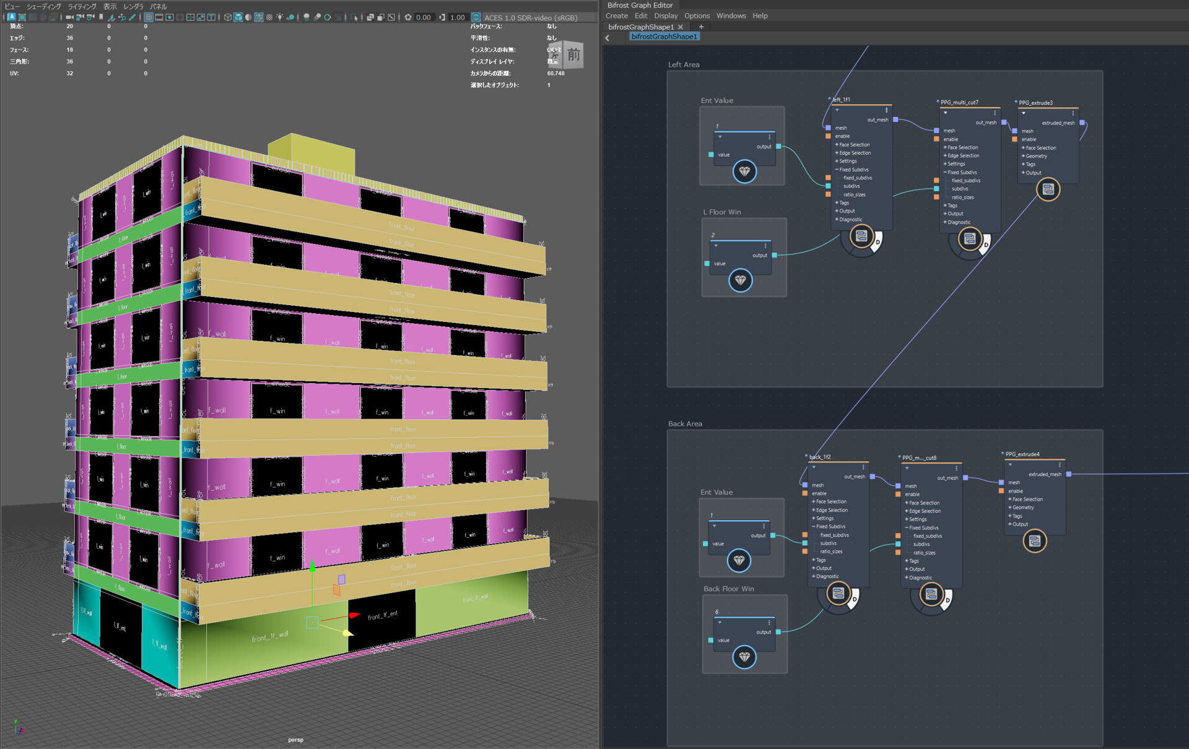Select the grid display icon in the toolbar
Viewport: 1189px width, 749px height.
pyautogui.click(x=149, y=17)
